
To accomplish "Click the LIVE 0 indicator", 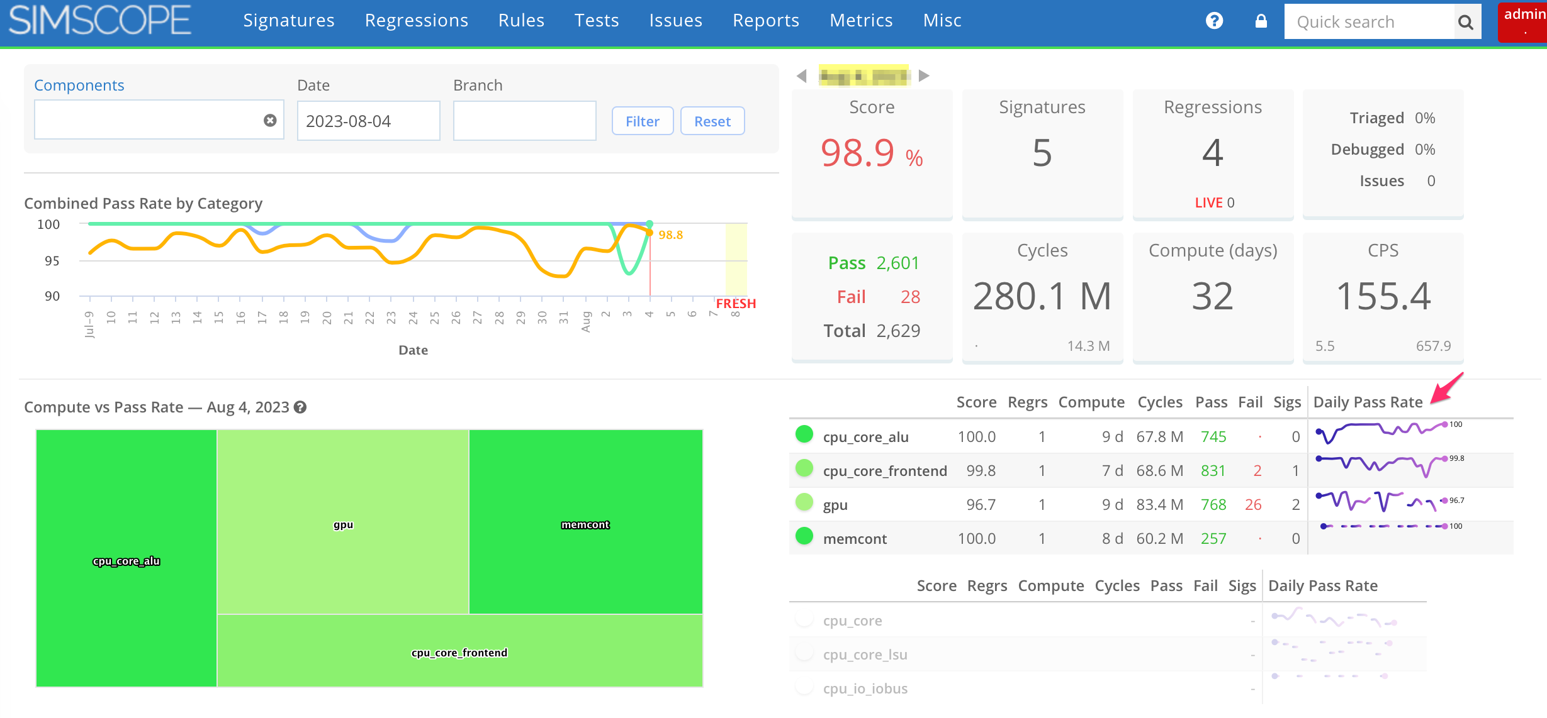I will 1214,202.
